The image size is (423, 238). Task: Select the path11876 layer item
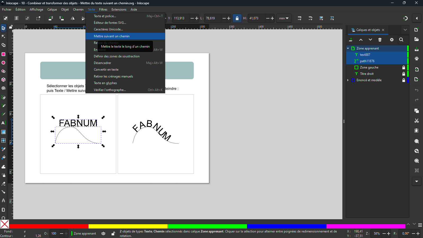[x=377, y=61]
